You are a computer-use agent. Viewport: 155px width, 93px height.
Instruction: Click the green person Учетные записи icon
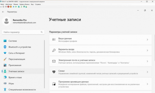click(x=5, y=71)
